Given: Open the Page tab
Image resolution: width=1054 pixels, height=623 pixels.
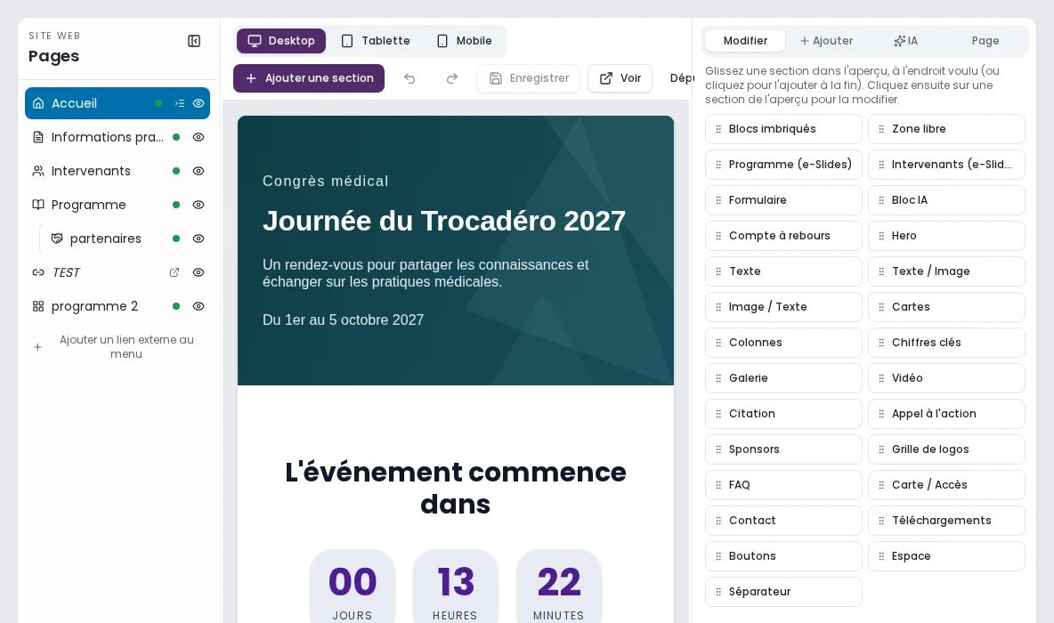Looking at the screenshot, I should tap(985, 41).
